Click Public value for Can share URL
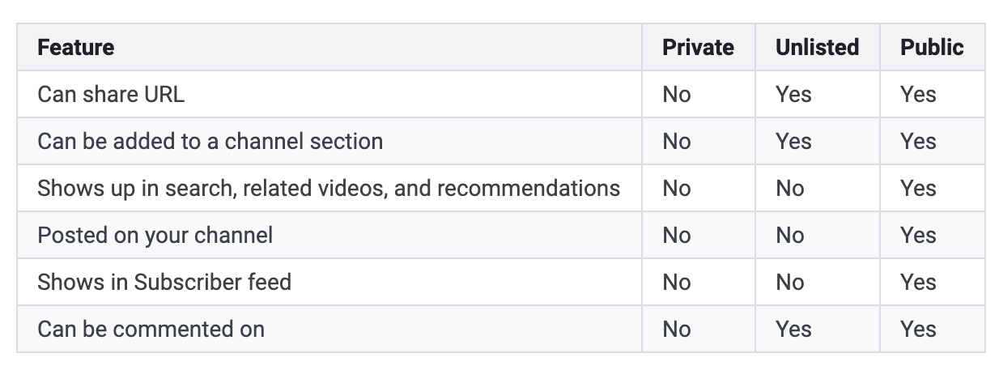Image resolution: width=999 pixels, height=366 pixels. pyautogui.click(x=918, y=94)
